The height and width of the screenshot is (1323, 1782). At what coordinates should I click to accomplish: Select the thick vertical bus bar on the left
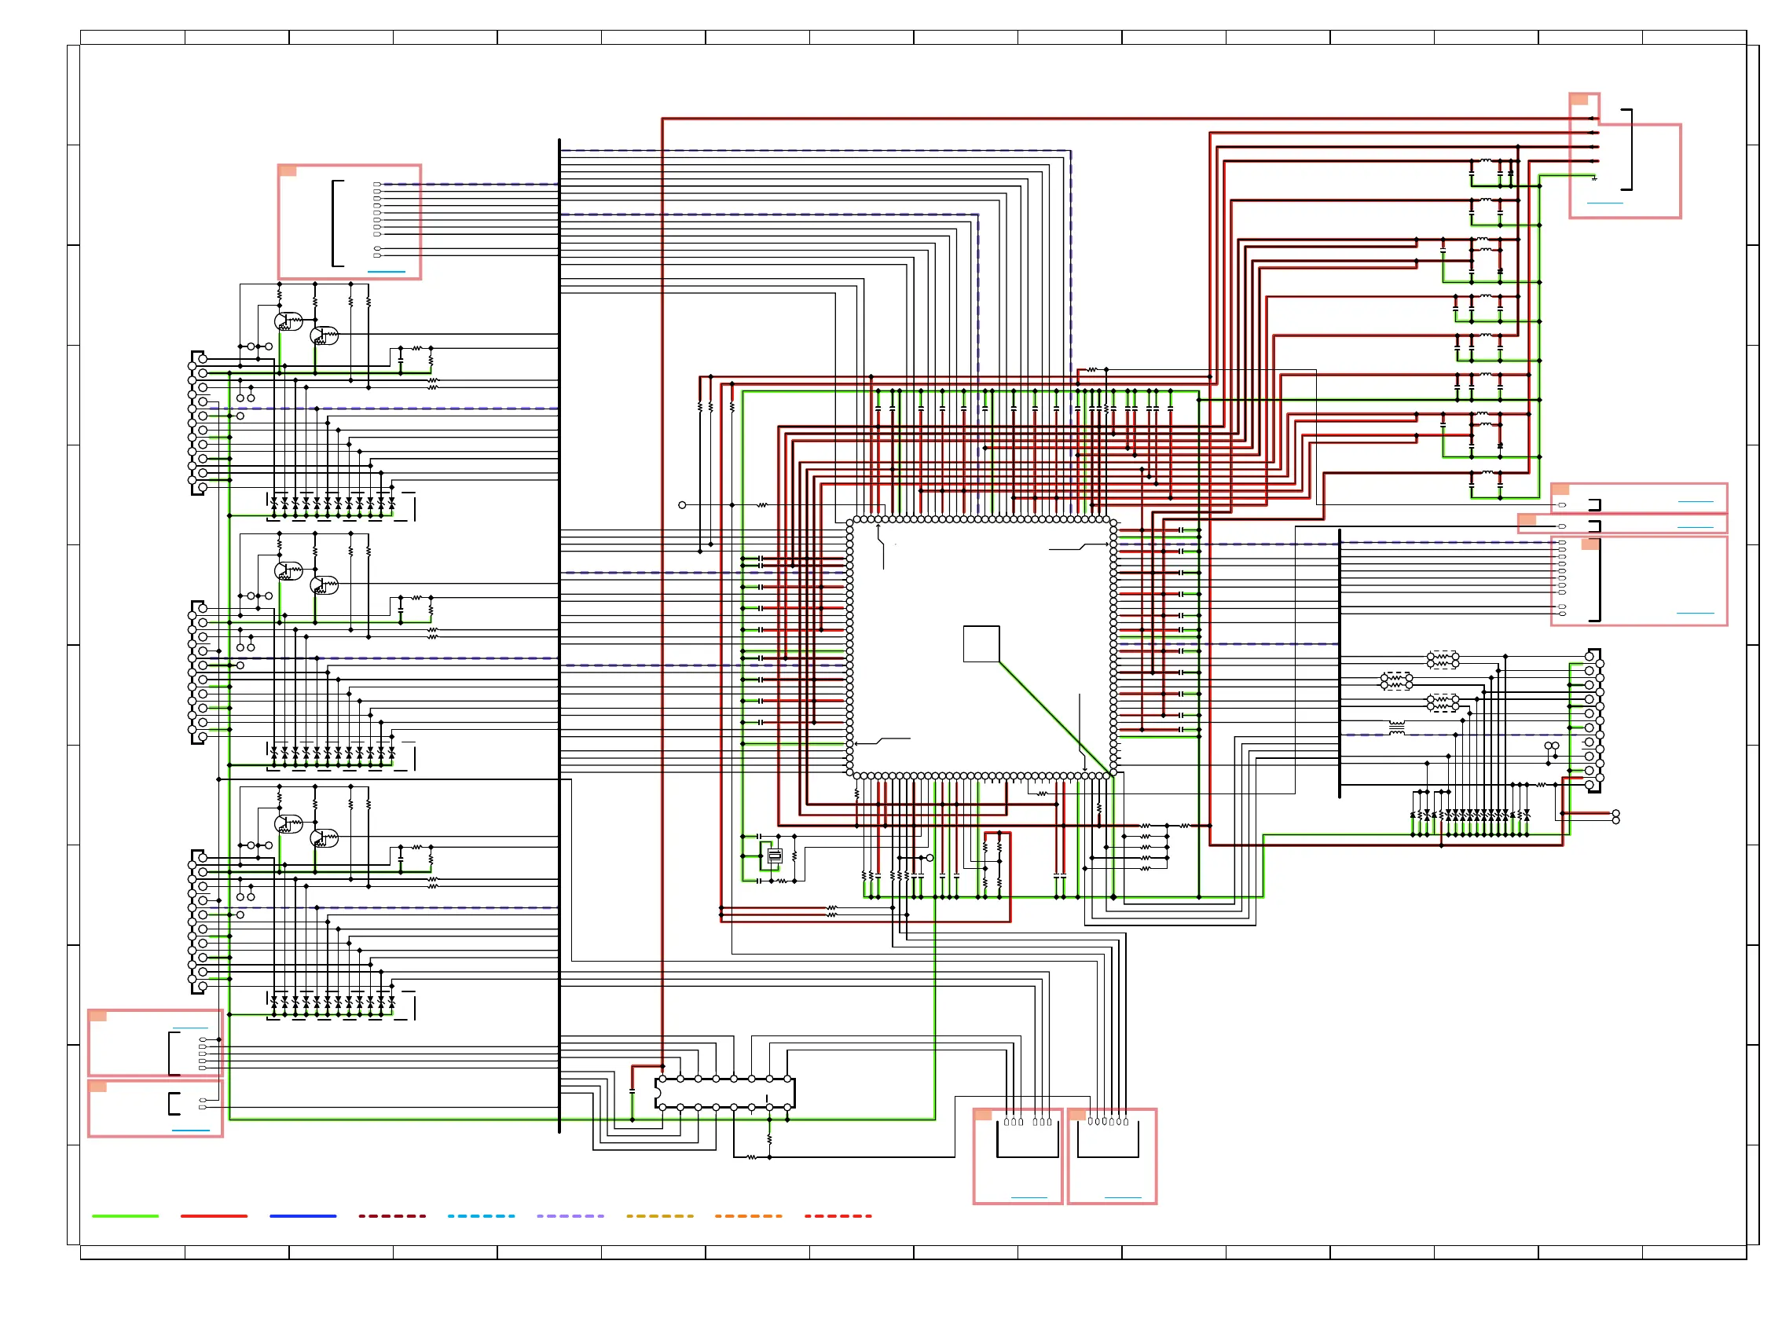click(559, 636)
